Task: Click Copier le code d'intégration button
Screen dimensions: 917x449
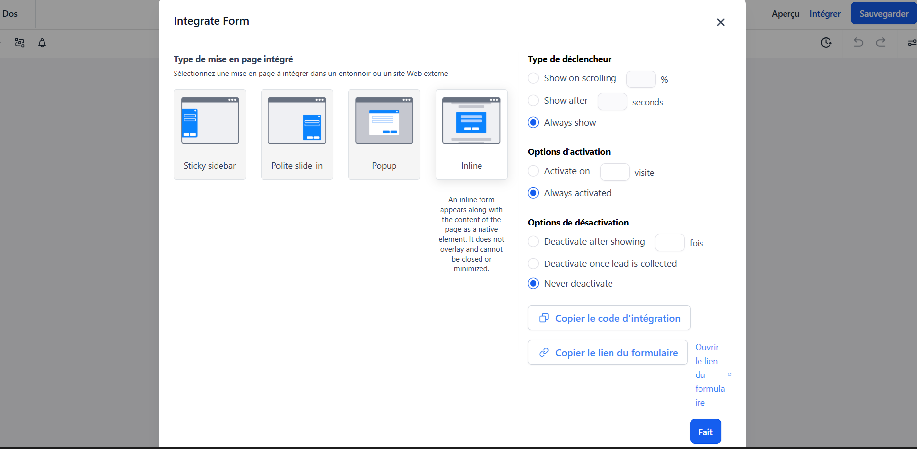Action: tap(609, 318)
